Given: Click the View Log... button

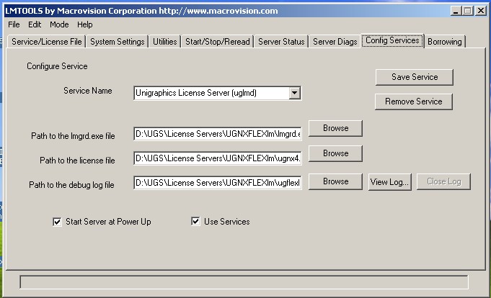Looking at the screenshot, I should click(389, 181).
